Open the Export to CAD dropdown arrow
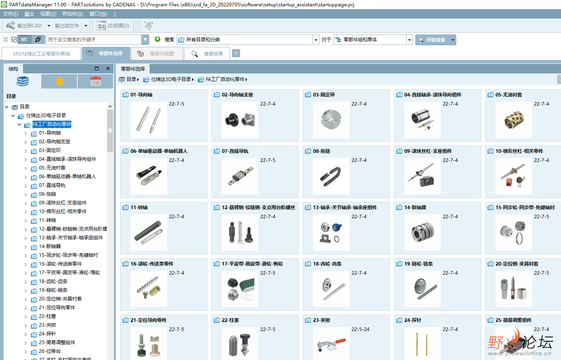The height and width of the screenshot is (360, 561). (49, 26)
